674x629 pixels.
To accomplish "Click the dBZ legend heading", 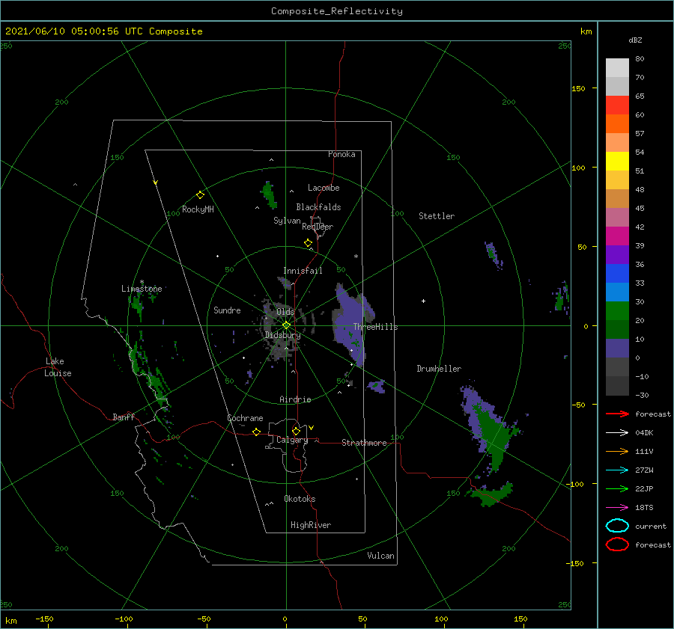I will [635, 40].
